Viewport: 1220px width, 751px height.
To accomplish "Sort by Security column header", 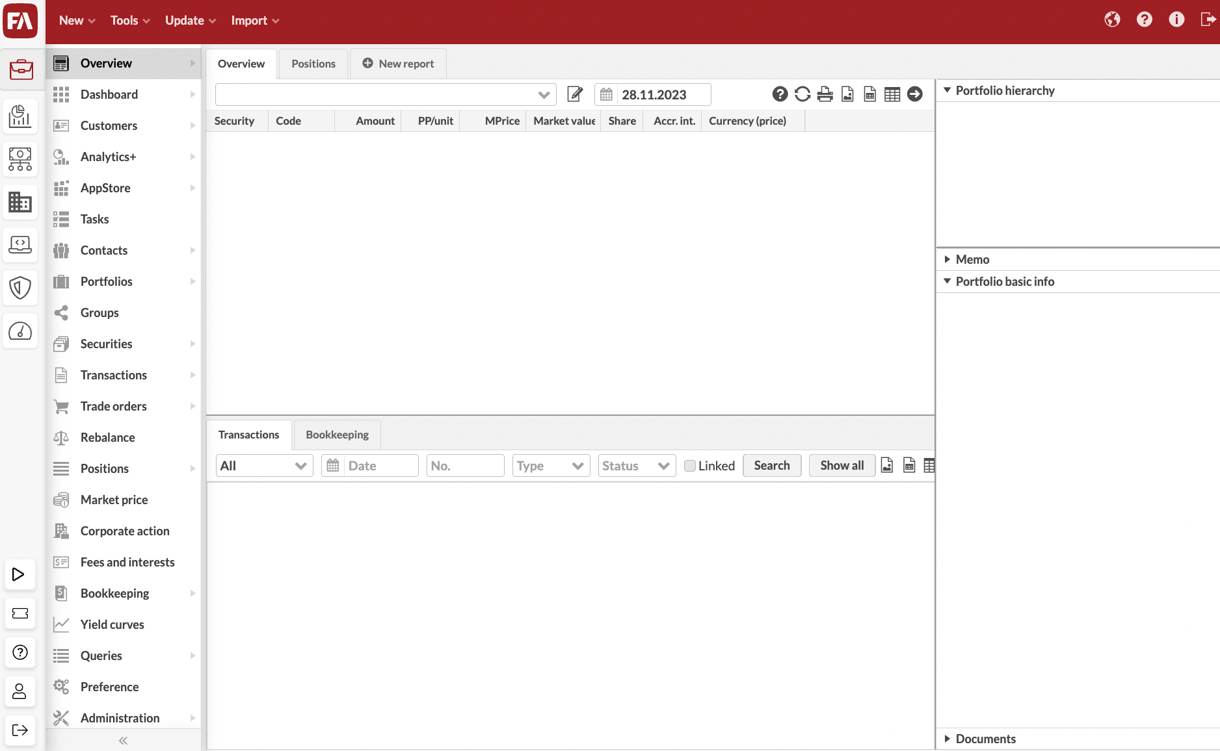I will (235, 121).
